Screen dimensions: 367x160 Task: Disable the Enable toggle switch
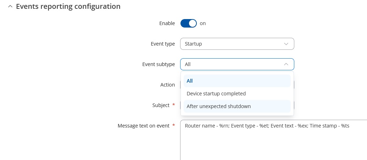tap(188, 23)
